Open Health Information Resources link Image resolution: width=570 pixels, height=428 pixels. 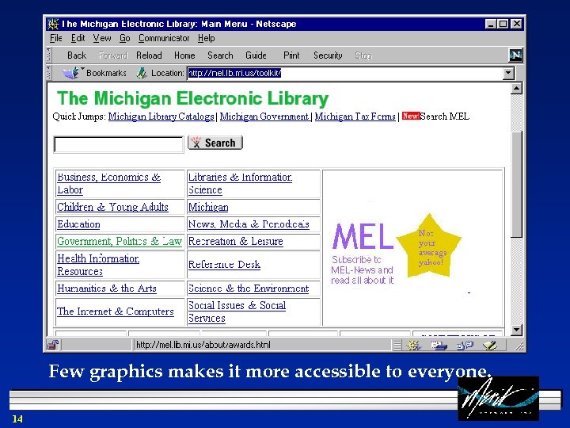coord(98,265)
